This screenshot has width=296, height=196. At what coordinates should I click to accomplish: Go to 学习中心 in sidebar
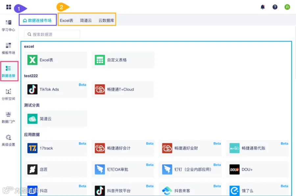click(x=8, y=26)
